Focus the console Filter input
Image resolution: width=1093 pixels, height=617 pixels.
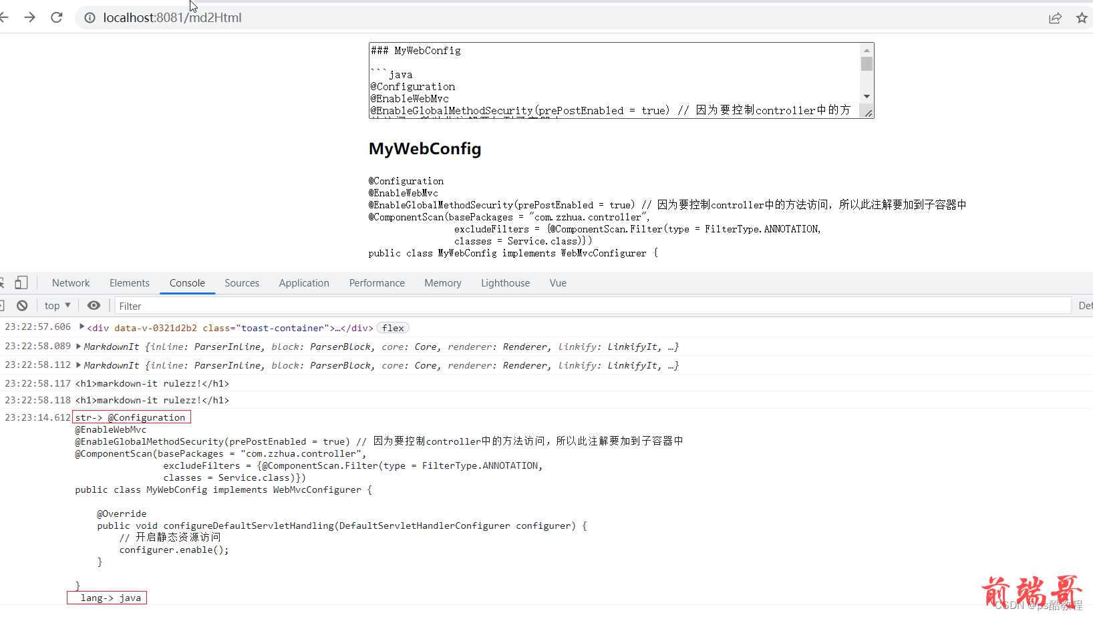(593, 306)
